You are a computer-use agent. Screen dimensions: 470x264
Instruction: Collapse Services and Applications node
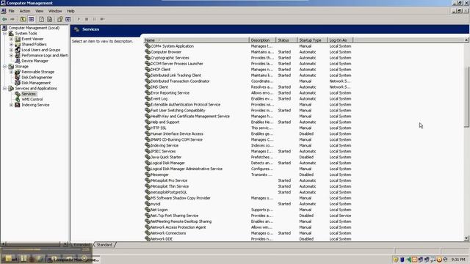coord(5,88)
